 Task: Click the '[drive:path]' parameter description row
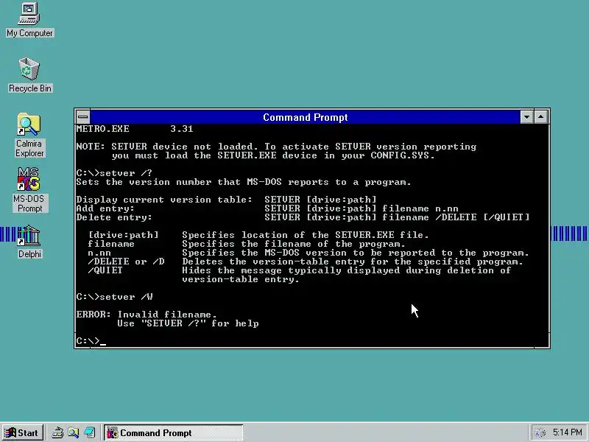258,235
